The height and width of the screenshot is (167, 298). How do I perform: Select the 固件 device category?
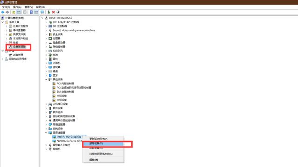point(55,59)
